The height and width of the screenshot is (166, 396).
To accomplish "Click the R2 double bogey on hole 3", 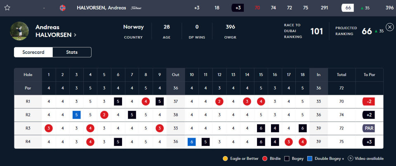I will [76, 115].
